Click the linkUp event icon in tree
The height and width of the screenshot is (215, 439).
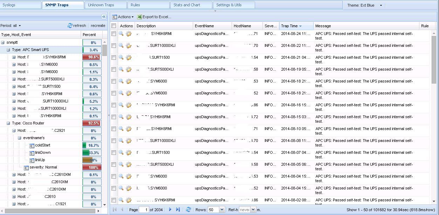[x=32, y=160]
